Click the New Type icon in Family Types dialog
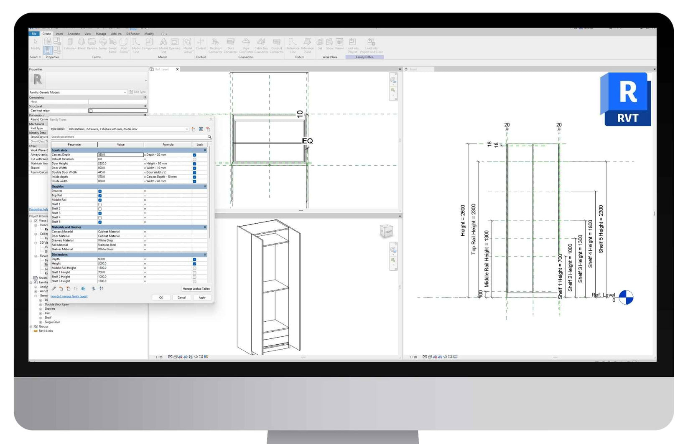The width and height of the screenshot is (688, 444). pos(193,129)
